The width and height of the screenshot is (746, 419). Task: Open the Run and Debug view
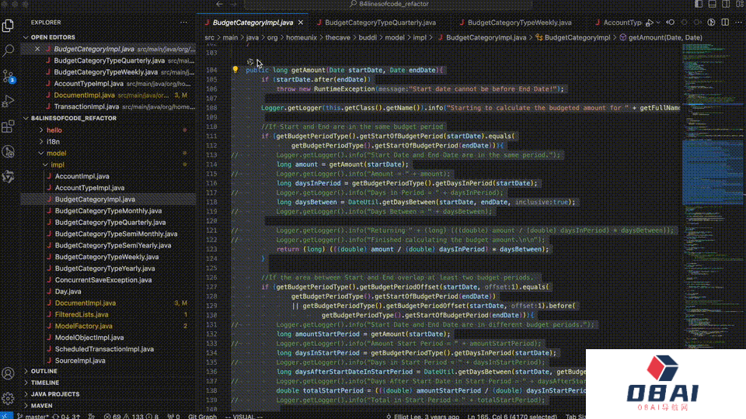click(9, 101)
